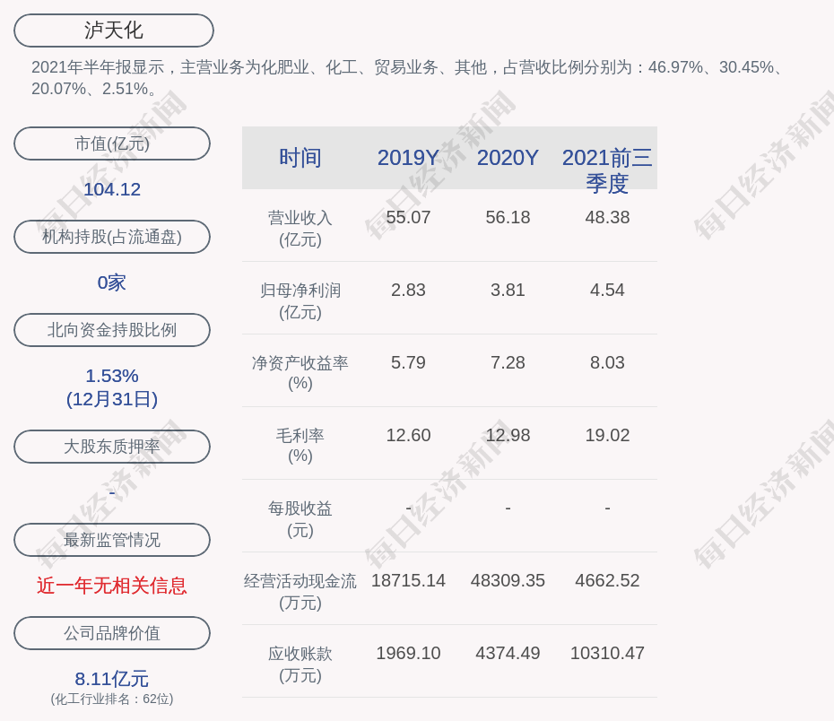The height and width of the screenshot is (721, 834).
Task: Click the 8.11亿元 brand value figure
Action: (112, 679)
